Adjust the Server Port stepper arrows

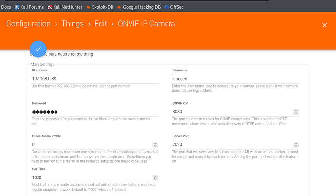pos(296,145)
